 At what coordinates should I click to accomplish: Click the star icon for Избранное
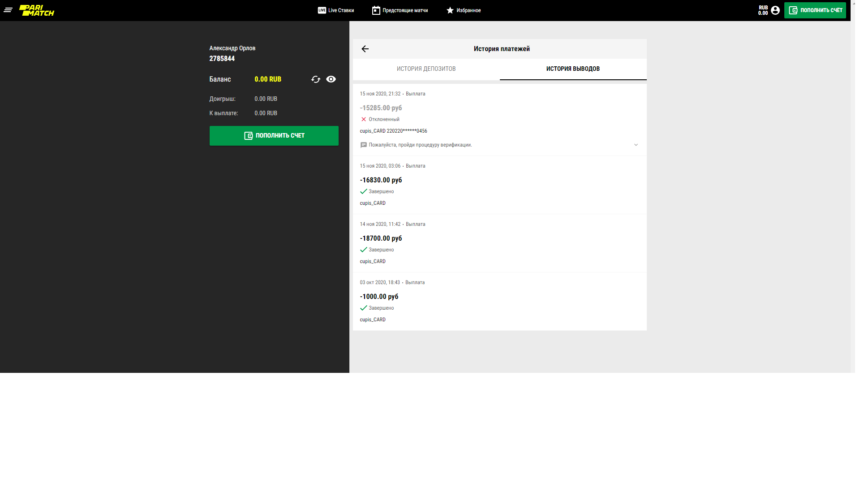point(450,10)
